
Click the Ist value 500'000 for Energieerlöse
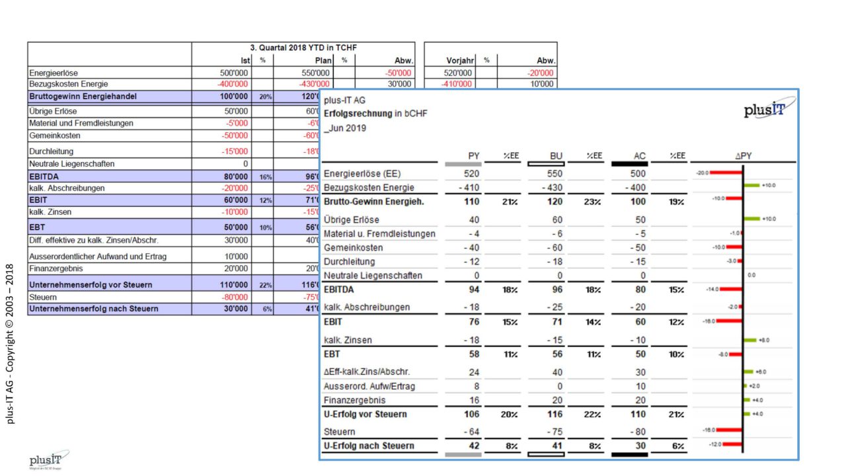[234, 73]
